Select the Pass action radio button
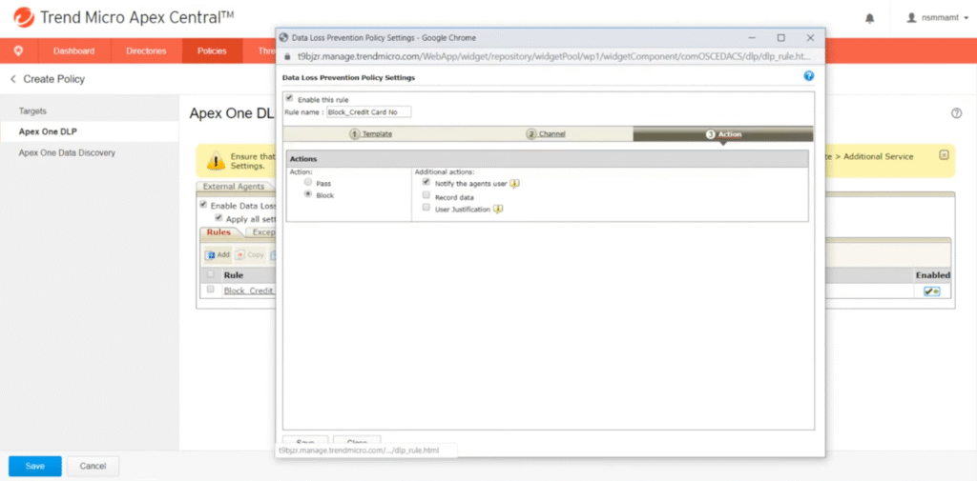 (307, 181)
